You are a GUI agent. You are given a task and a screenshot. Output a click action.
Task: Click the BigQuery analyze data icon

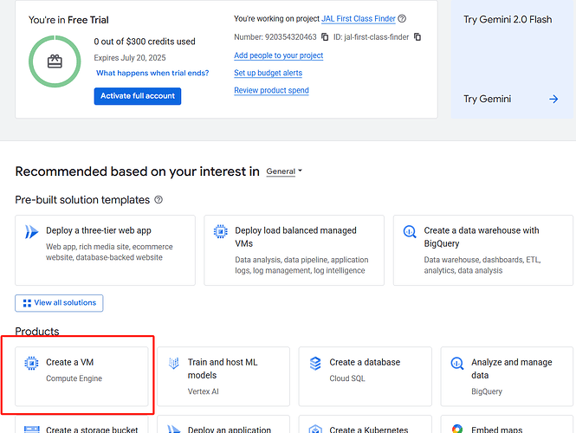click(456, 364)
